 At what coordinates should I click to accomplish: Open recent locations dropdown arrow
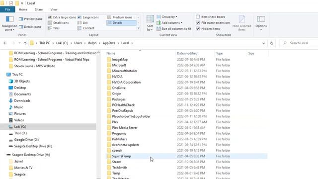19,43
